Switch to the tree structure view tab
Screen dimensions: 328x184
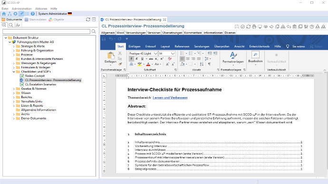pos(4,25)
